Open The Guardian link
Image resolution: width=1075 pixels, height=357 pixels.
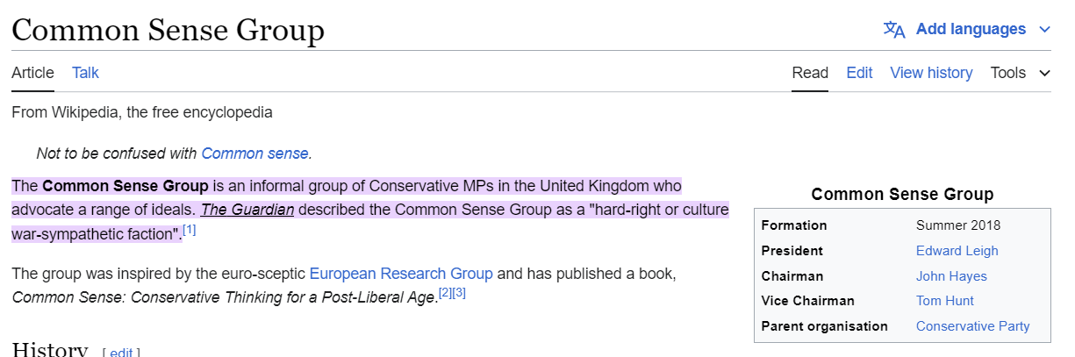247,210
